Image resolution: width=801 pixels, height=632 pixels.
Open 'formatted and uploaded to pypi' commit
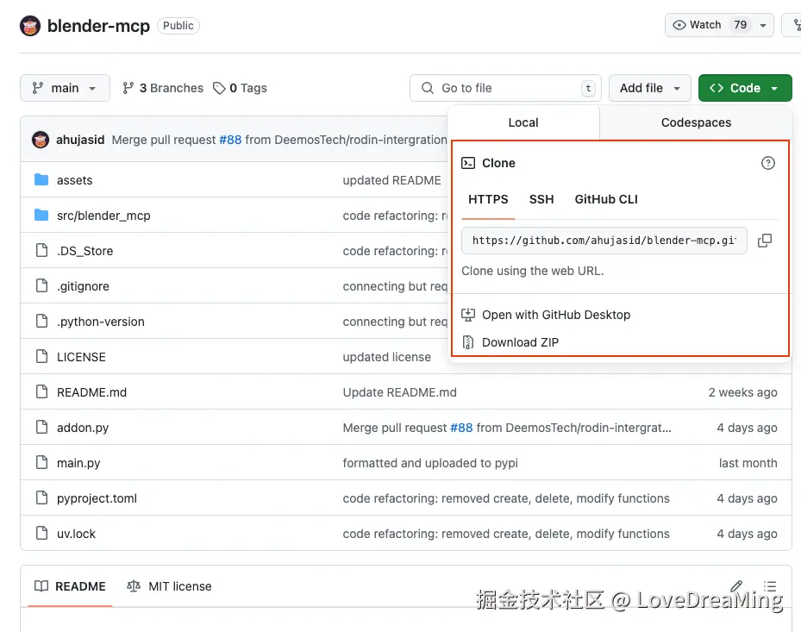coord(430,463)
